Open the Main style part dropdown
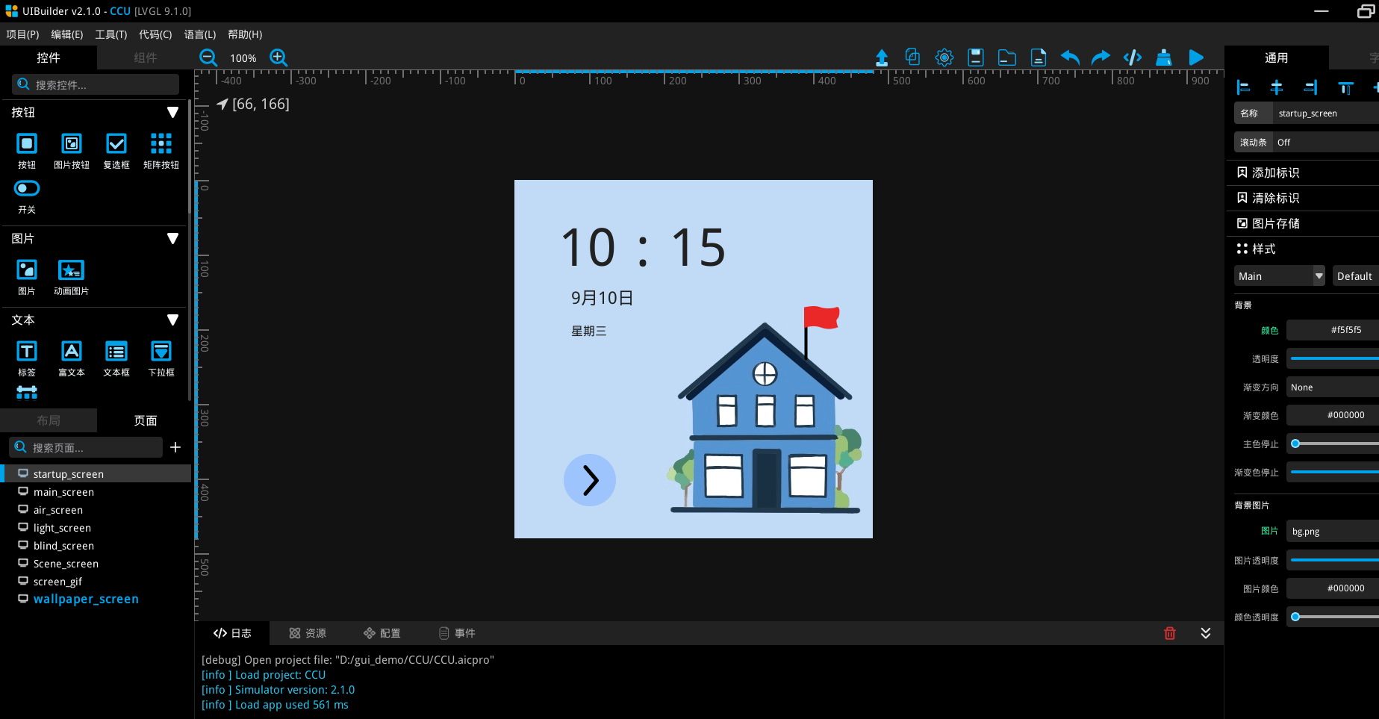 pos(1279,276)
